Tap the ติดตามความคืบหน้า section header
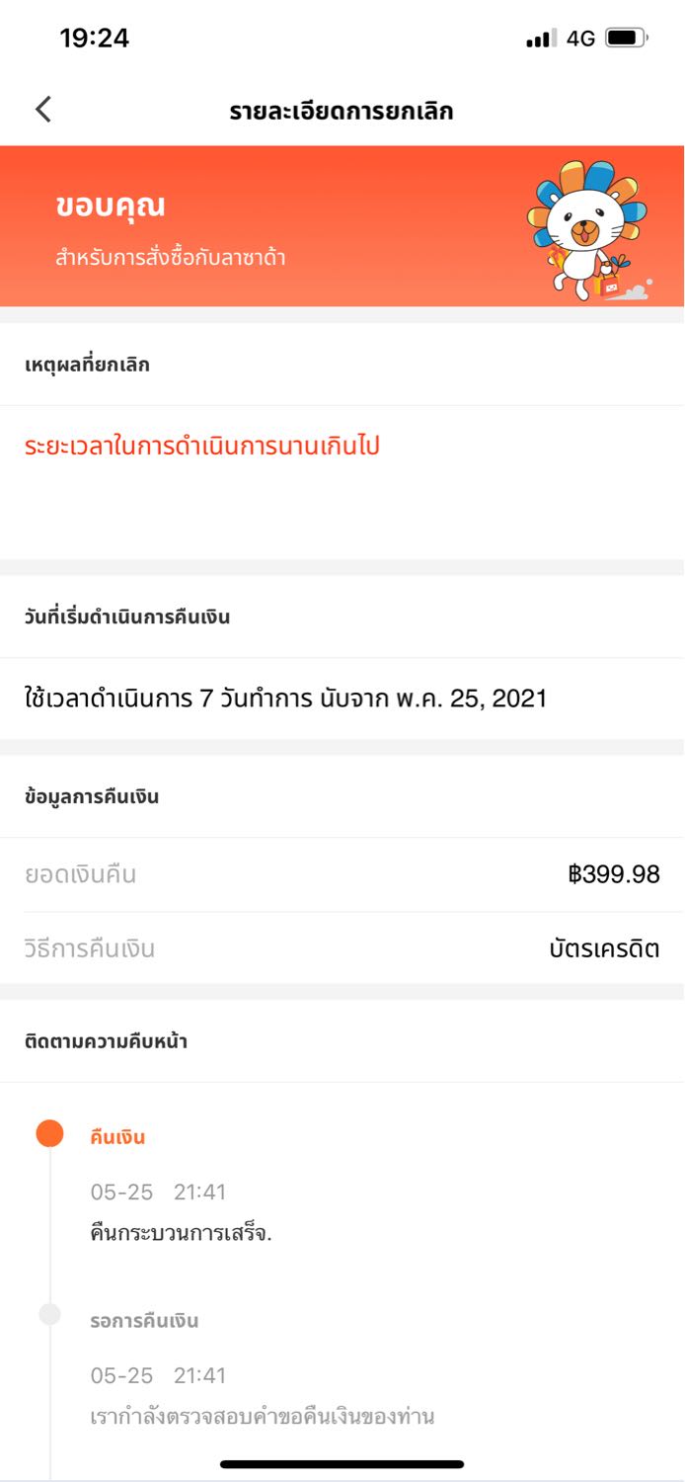The height and width of the screenshot is (1482, 685). pos(107,1041)
